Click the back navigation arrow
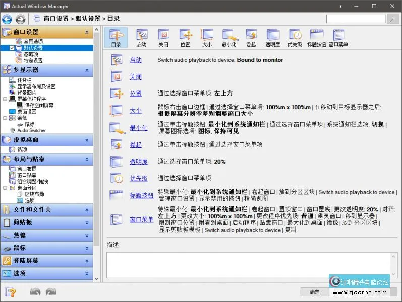This screenshot has height=302, width=402. click(x=7, y=19)
